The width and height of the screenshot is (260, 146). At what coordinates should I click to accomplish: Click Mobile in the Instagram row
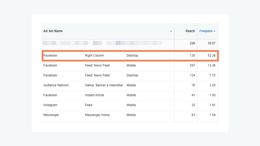[x=131, y=105]
